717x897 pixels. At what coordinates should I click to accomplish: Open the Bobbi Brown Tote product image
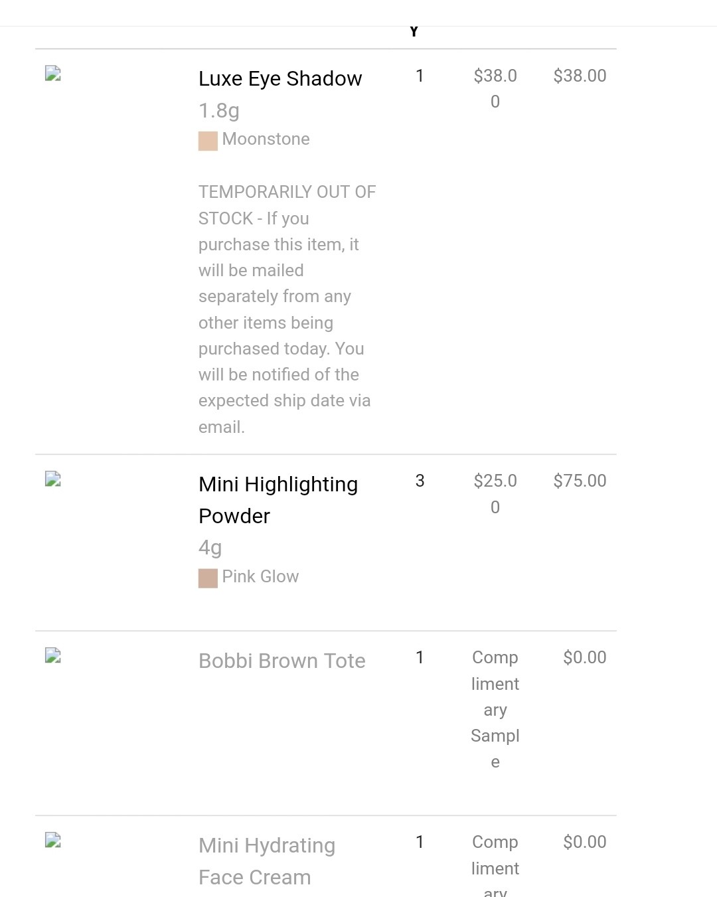point(53,655)
